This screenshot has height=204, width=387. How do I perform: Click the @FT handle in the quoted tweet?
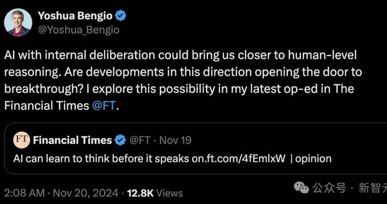pyautogui.click(x=140, y=140)
